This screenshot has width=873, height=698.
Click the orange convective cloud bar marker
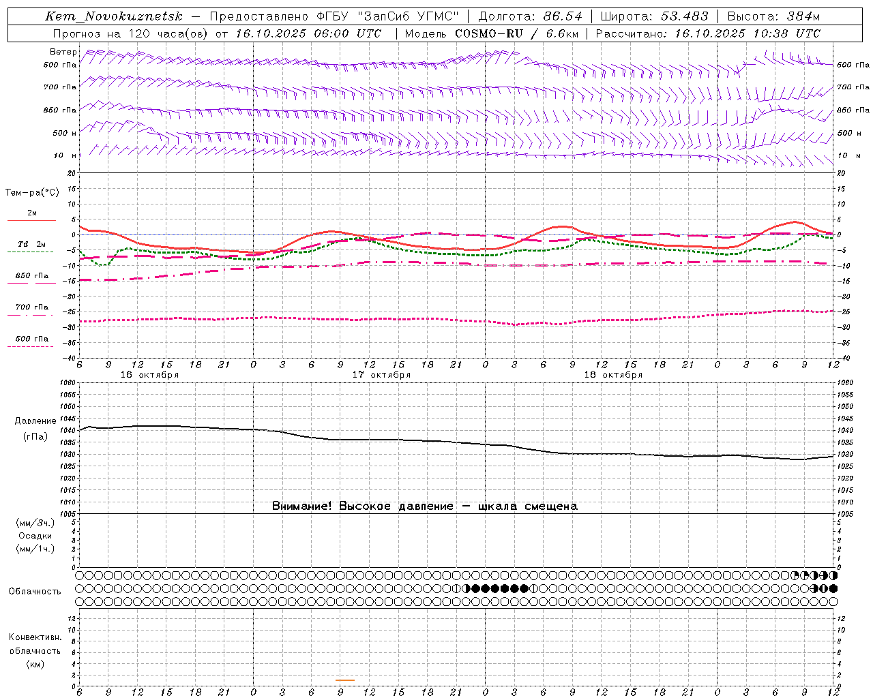pyautogui.click(x=345, y=680)
